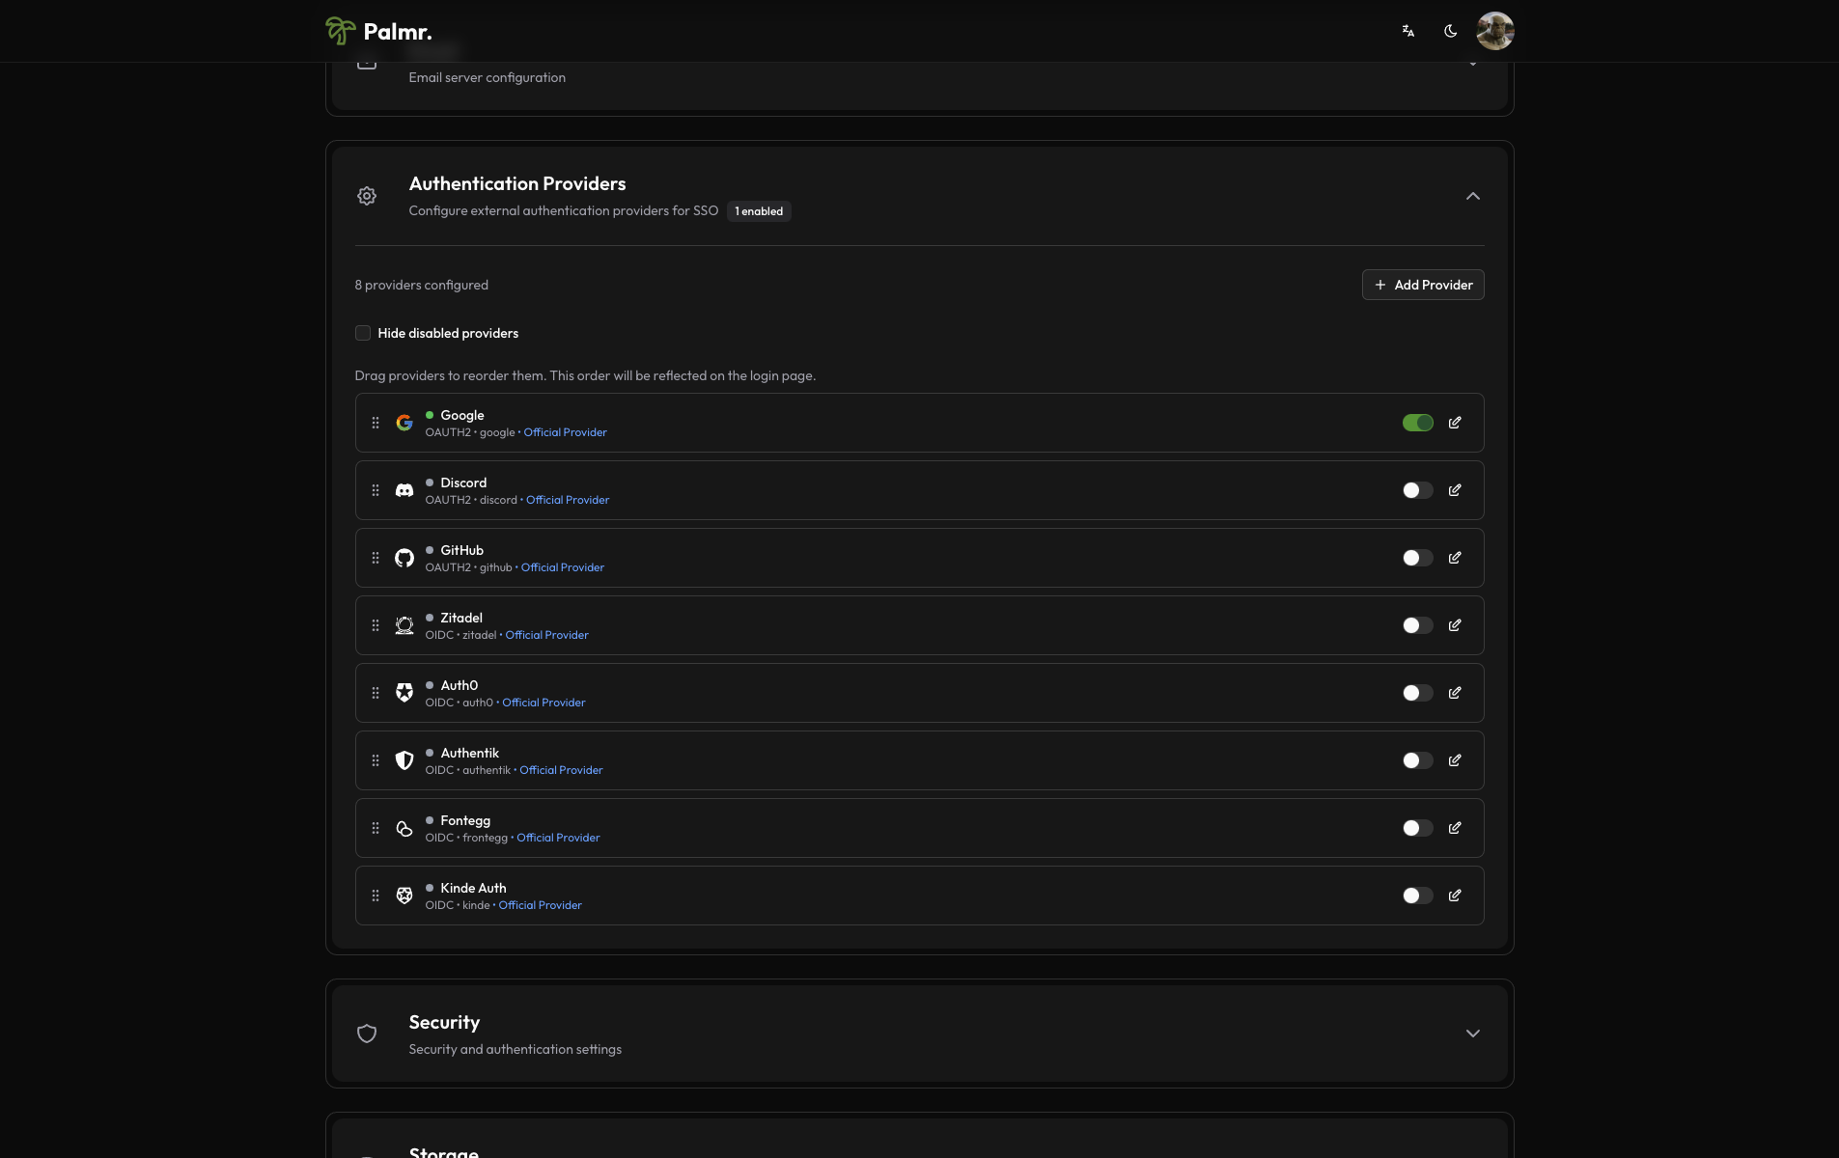
Task: Edit the GitHub provider
Action: click(1455, 558)
